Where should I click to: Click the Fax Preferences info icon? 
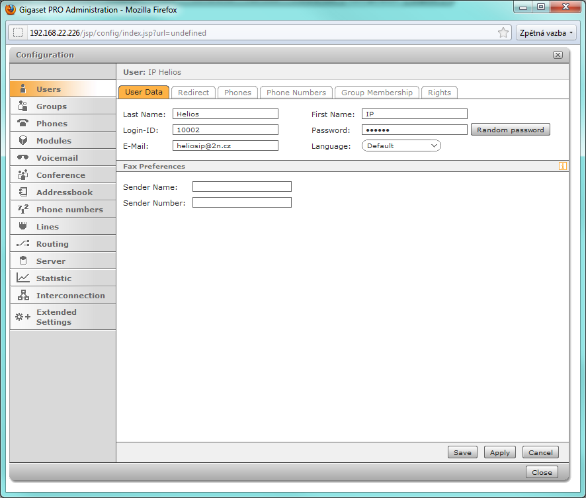(x=563, y=166)
